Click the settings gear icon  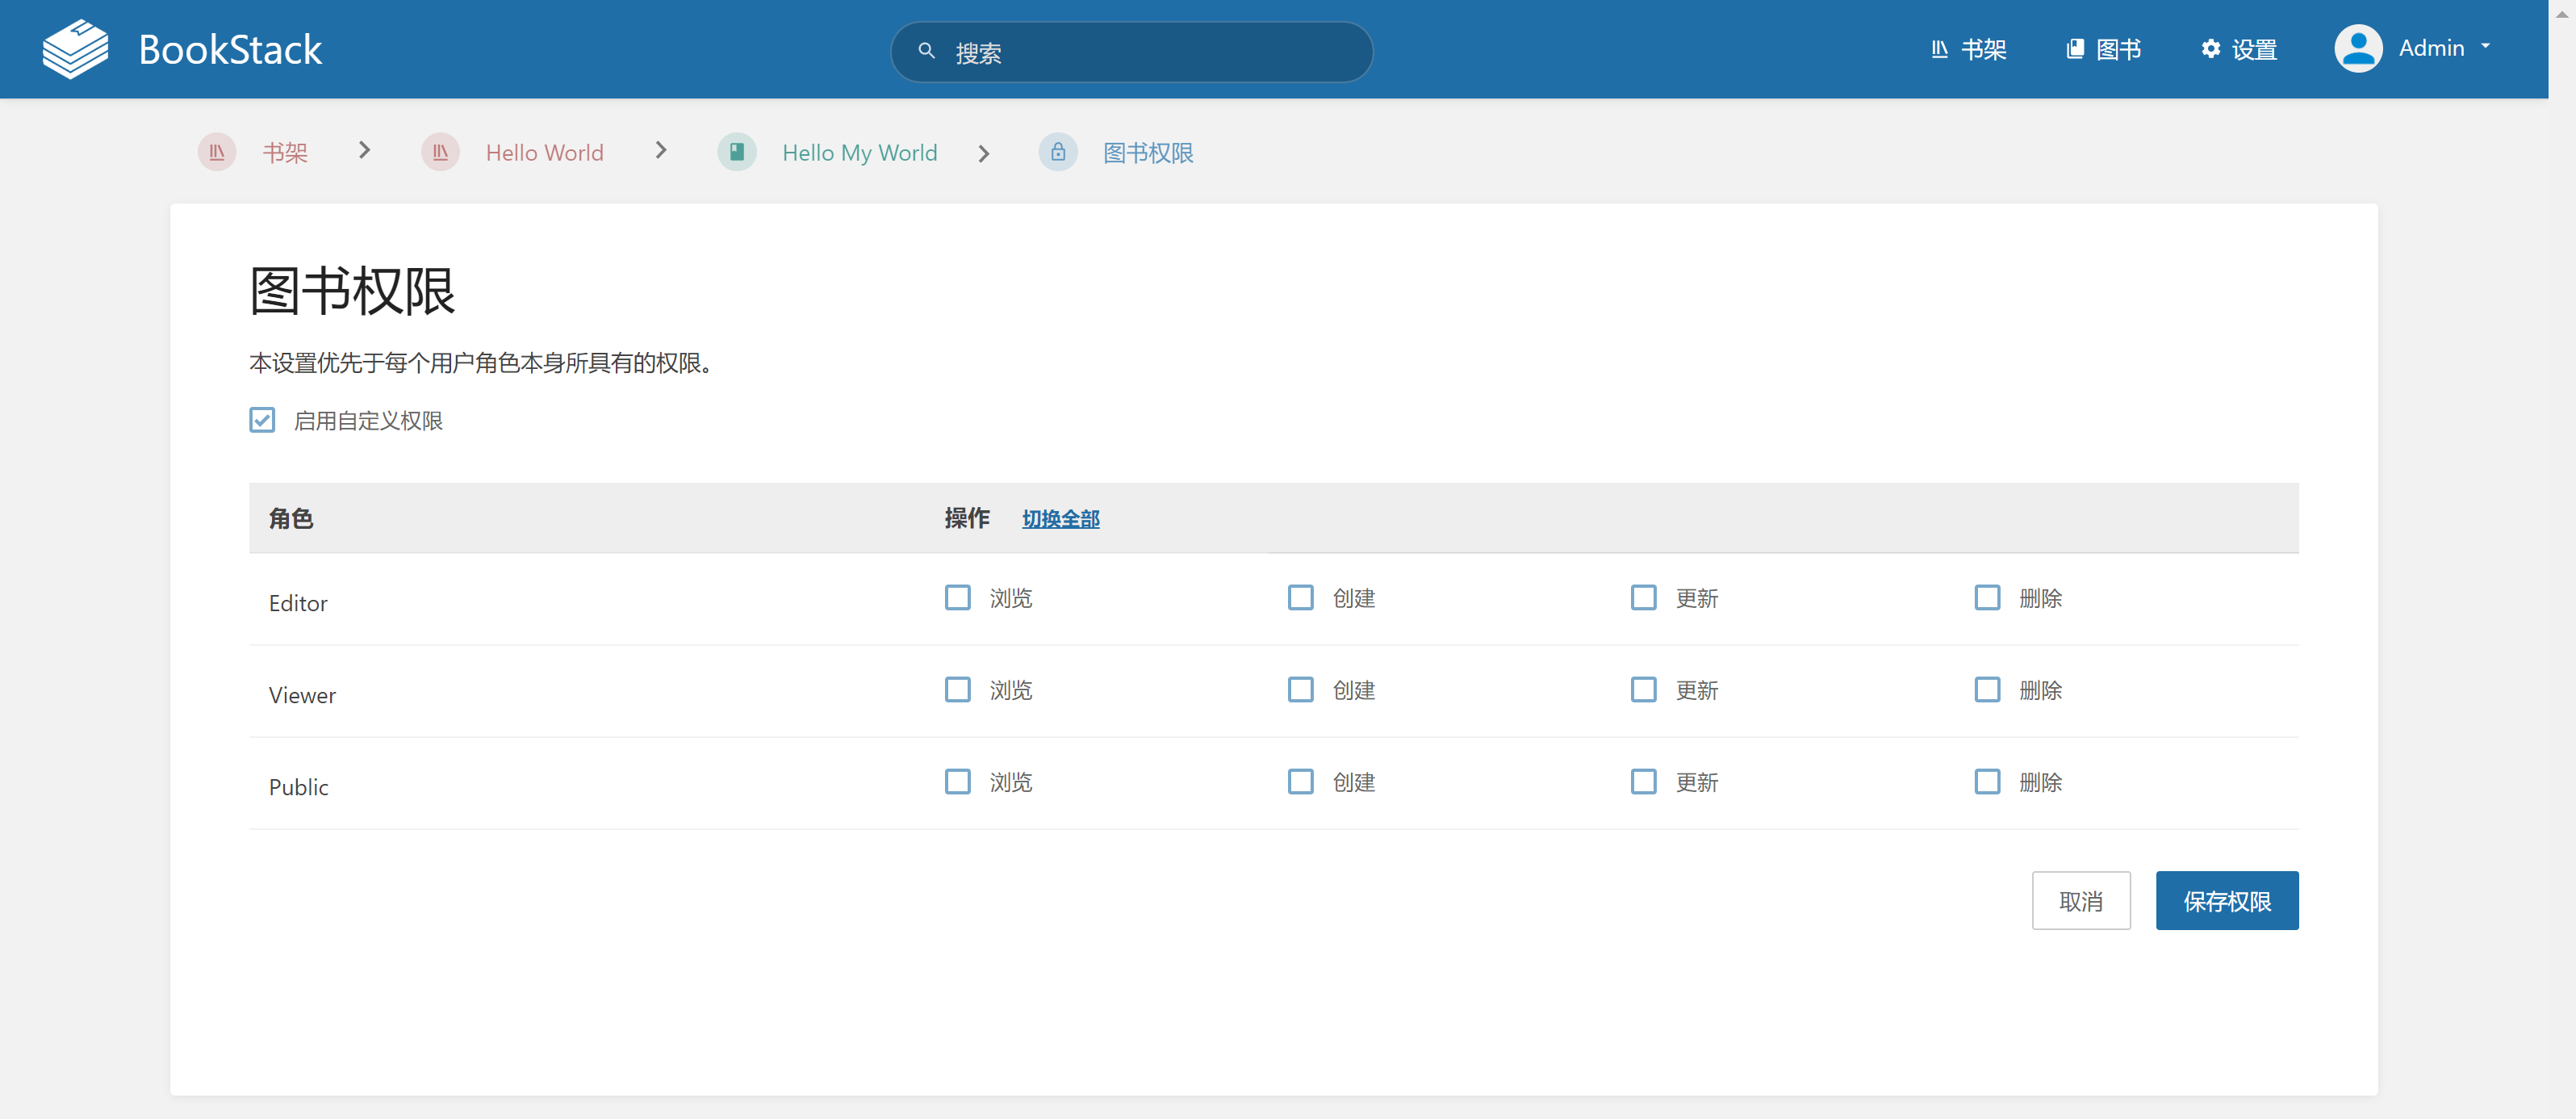(2211, 49)
